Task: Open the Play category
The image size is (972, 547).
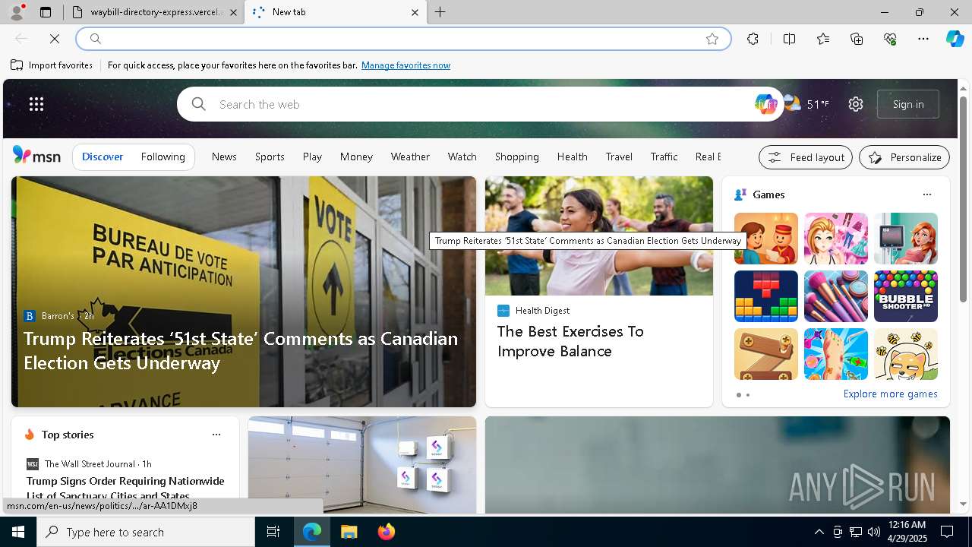Action: point(312,157)
